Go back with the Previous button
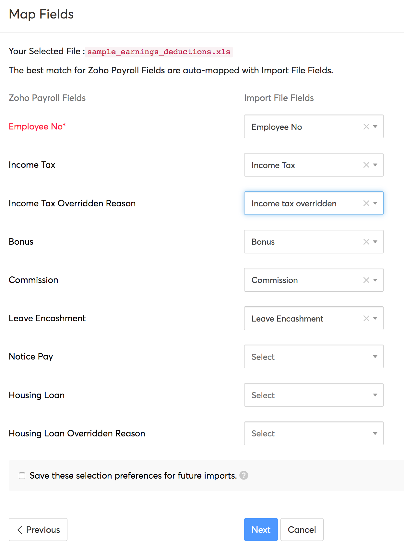This screenshot has width=404, height=549. tap(38, 530)
